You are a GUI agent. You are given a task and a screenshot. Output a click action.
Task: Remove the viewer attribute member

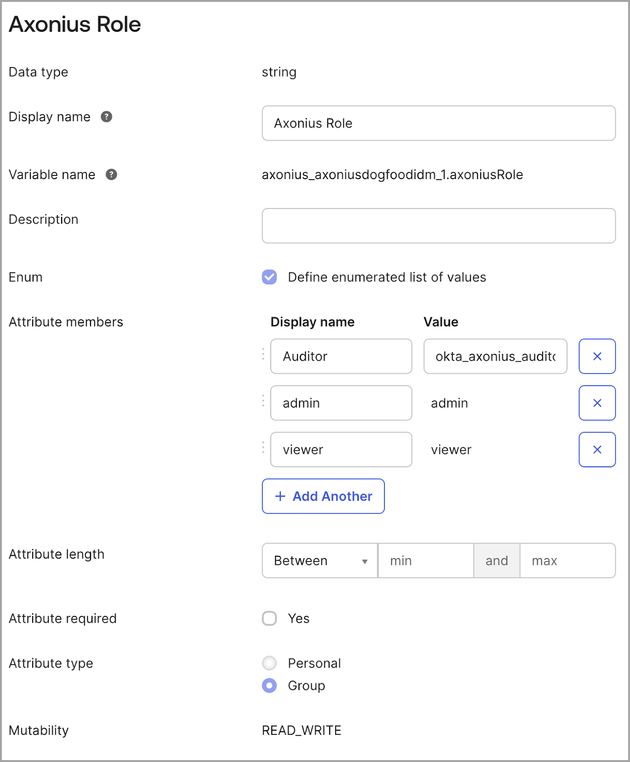[x=597, y=449]
